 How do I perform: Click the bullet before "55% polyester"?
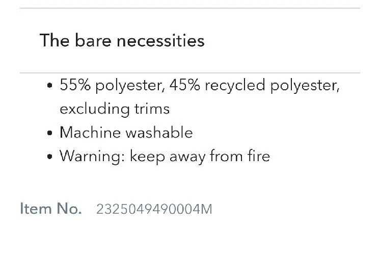point(50,86)
